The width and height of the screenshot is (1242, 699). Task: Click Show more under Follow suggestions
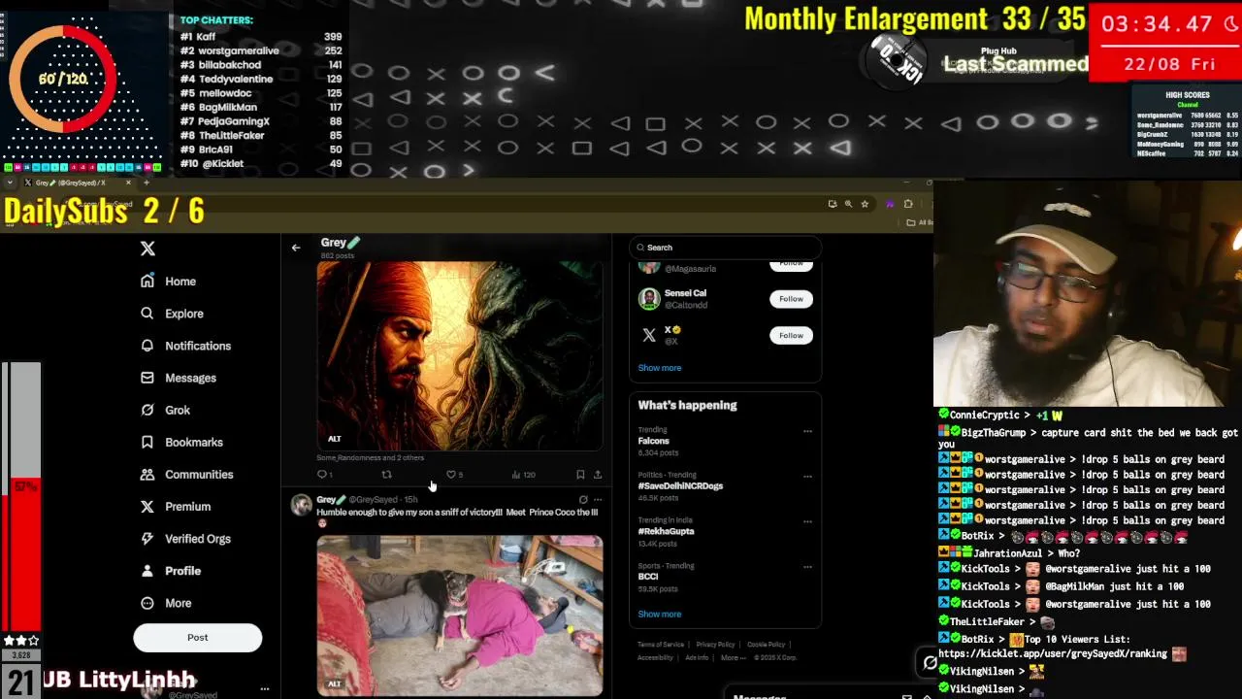pyautogui.click(x=660, y=368)
